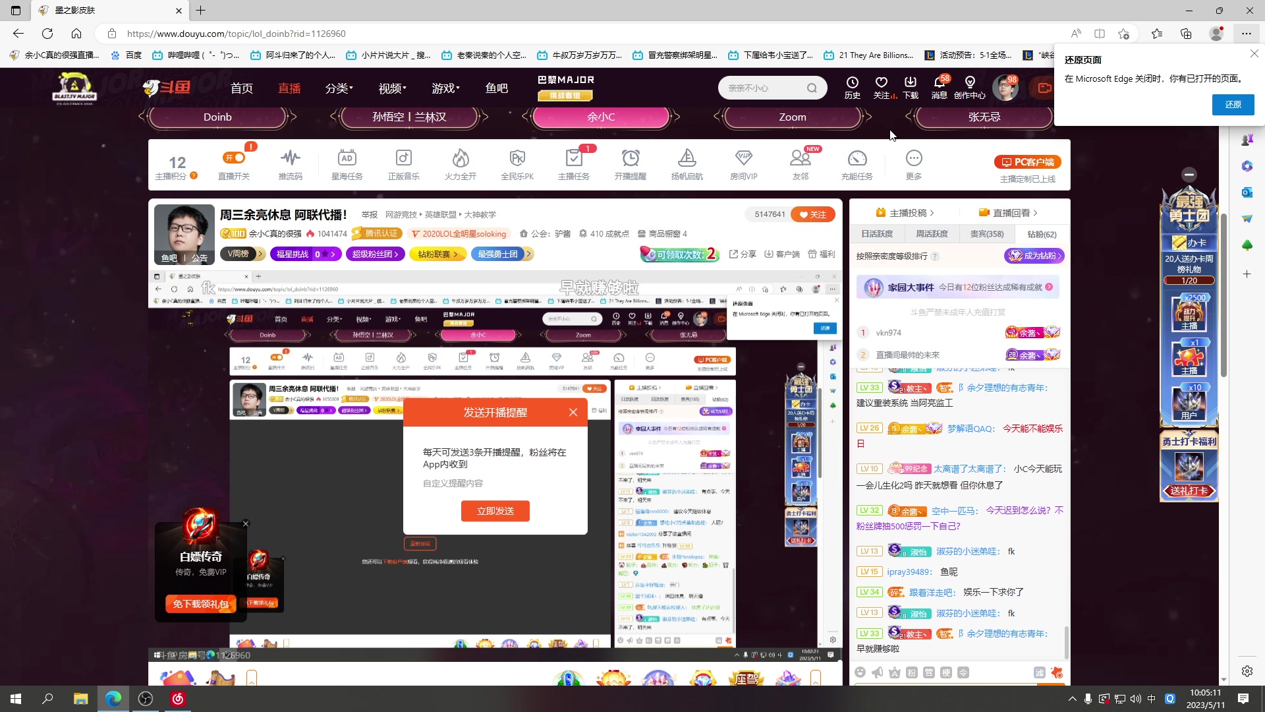Click the megaphone broadcast icon in chat bar
Image resolution: width=1265 pixels, height=712 pixels.
tap(876, 672)
